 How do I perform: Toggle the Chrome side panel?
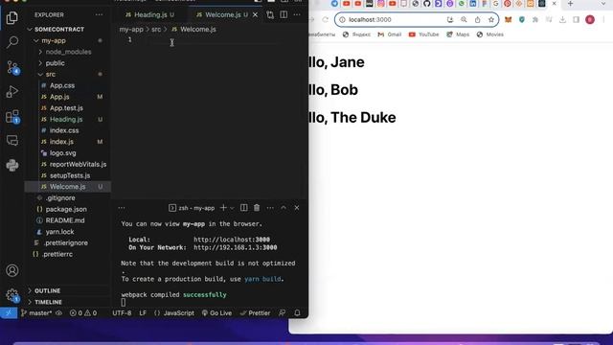pos(576,19)
